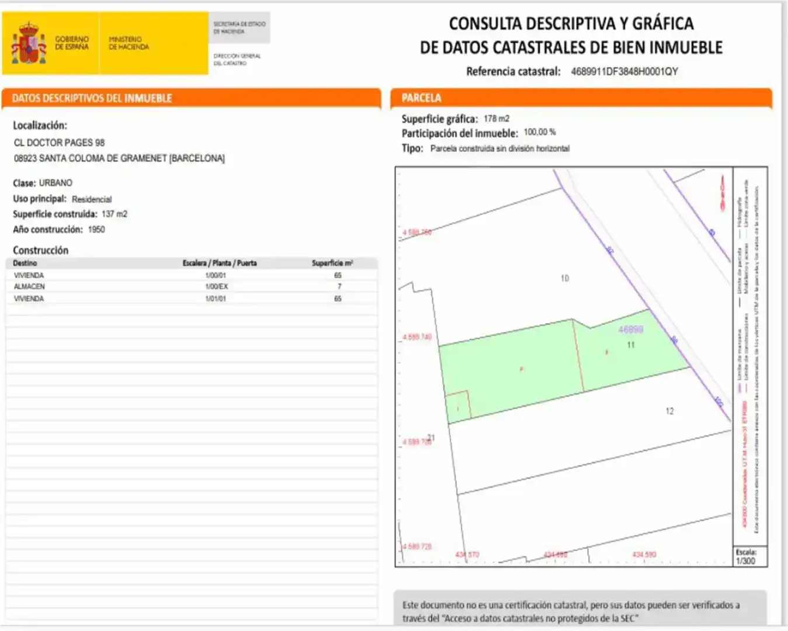Click the 'Escala: 1/300' box
Screen dimensions: 788x631
click(x=750, y=556)
